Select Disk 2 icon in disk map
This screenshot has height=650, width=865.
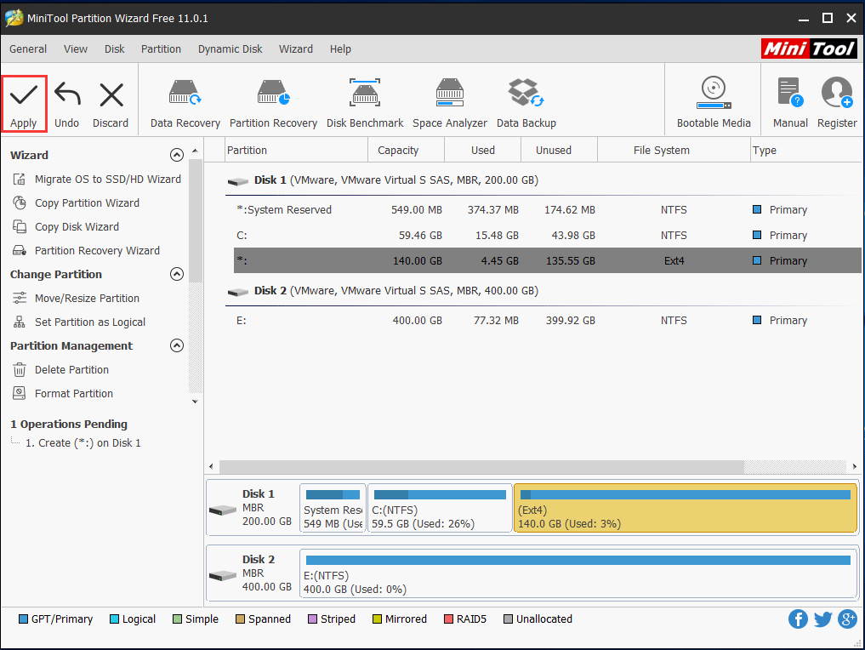(222, 575)
